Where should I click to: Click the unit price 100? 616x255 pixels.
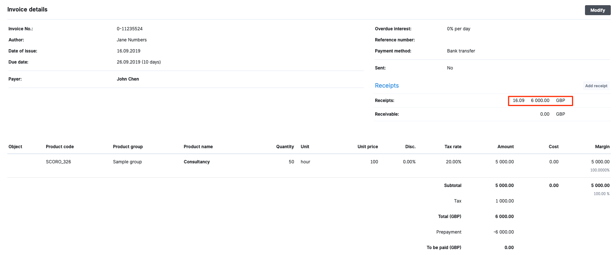pos(374,162)
